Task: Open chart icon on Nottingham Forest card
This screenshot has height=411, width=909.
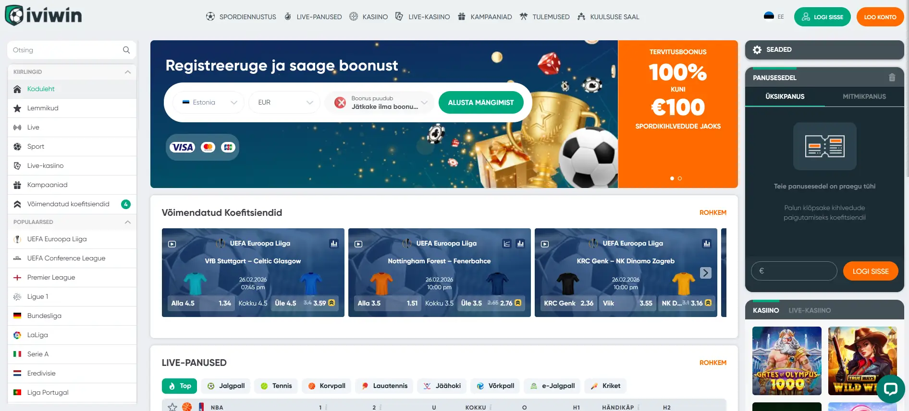Action: coord(507,244)
